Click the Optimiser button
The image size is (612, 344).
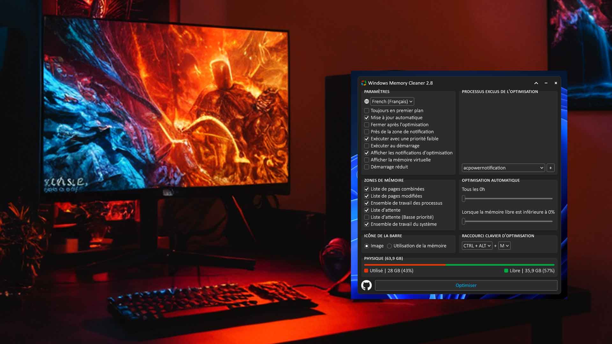[466, 285]
